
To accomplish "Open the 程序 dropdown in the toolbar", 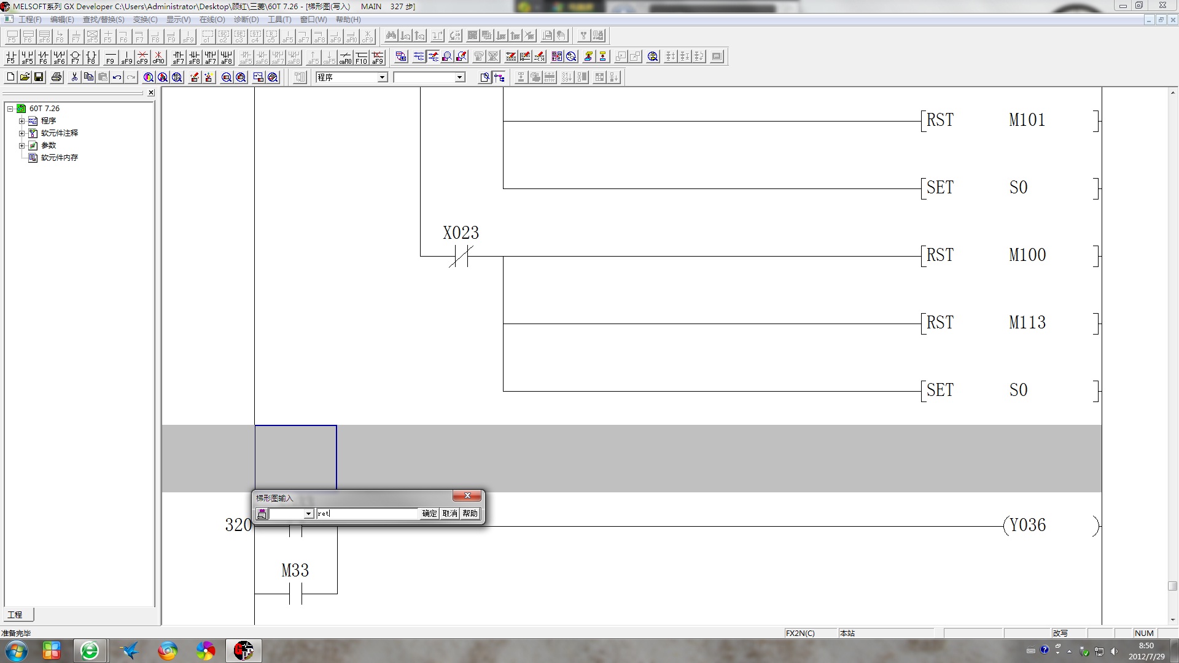I will tap(382, 77).
